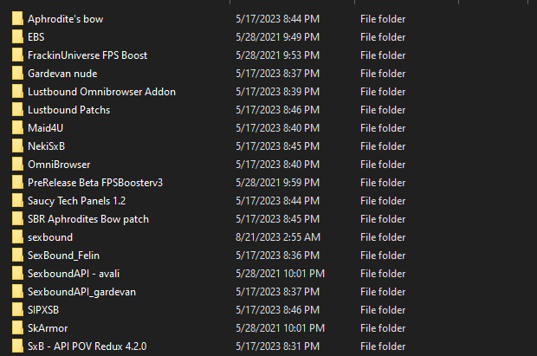Select the OmniBrowser folder icon
Image resolution: width=537 pixels, height=356 pixels.
pyautogui.click(x=17, y=164)
